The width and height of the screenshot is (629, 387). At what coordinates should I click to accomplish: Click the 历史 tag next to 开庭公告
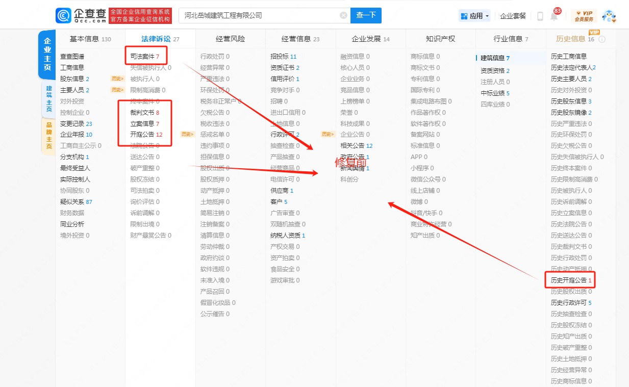[188, 135]
